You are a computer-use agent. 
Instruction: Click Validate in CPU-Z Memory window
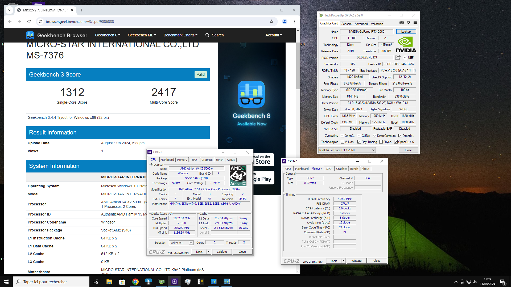[356, 261]
